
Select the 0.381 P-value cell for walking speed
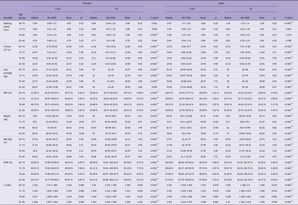click(x=153, y=23)
